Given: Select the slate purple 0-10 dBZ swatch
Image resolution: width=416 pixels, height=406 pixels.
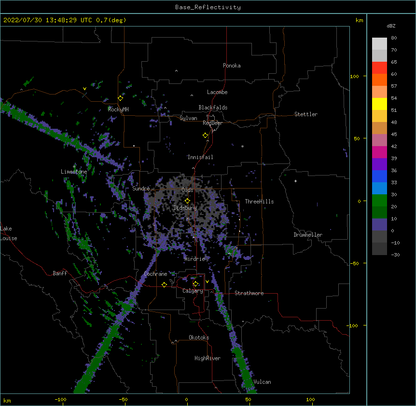Looking at the screenshot, I should coord(379,225).
